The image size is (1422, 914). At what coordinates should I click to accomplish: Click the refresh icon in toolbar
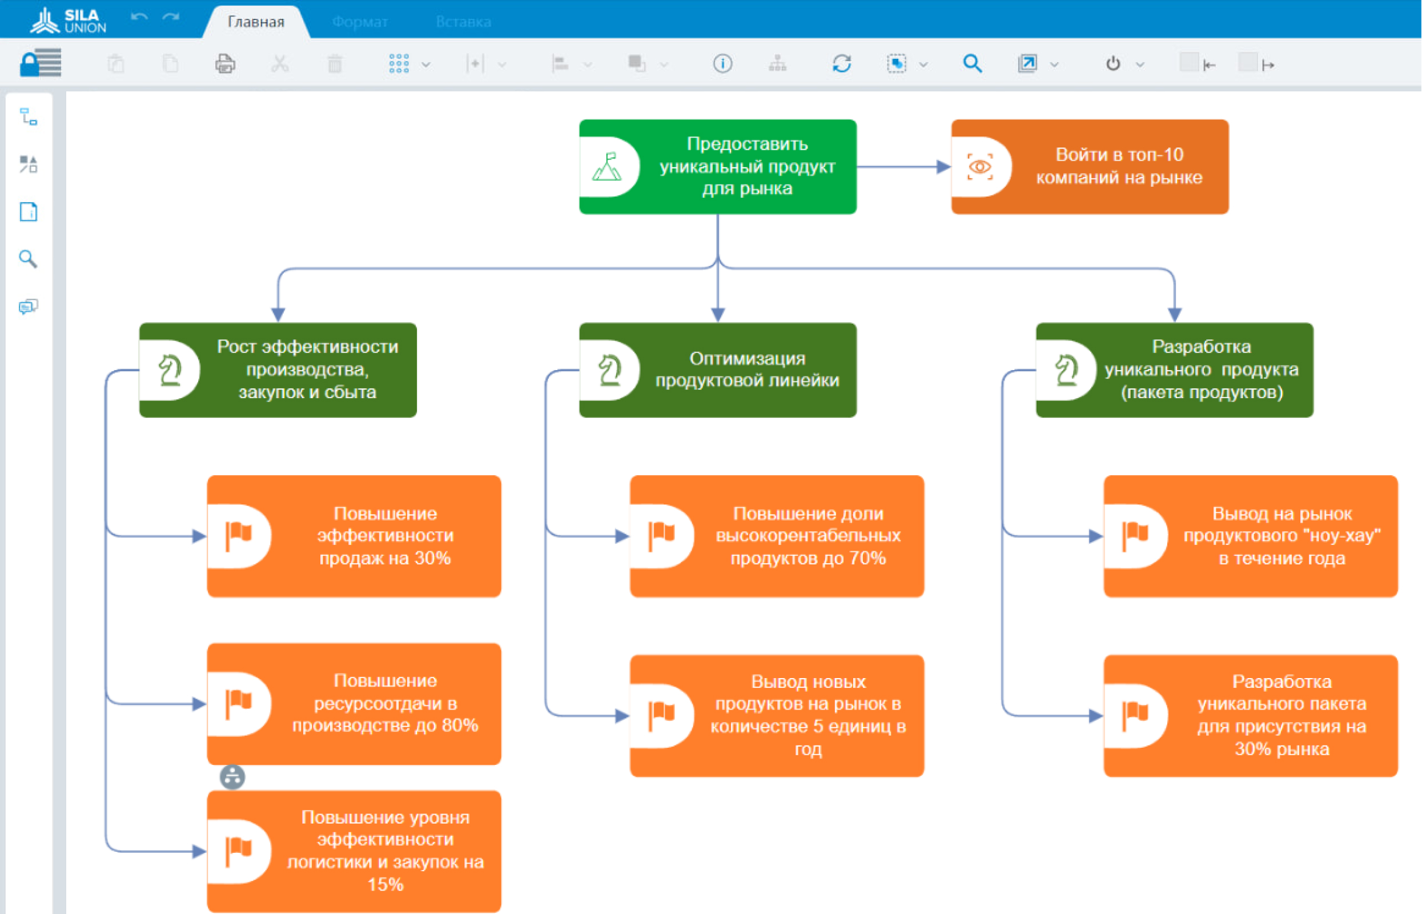coord(841,63)
